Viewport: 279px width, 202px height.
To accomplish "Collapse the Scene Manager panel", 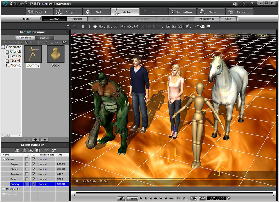I will [x=67, y=145].
